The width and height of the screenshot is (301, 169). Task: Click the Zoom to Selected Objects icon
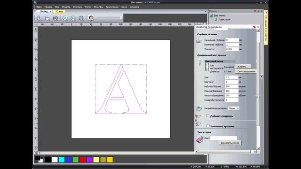81,18
